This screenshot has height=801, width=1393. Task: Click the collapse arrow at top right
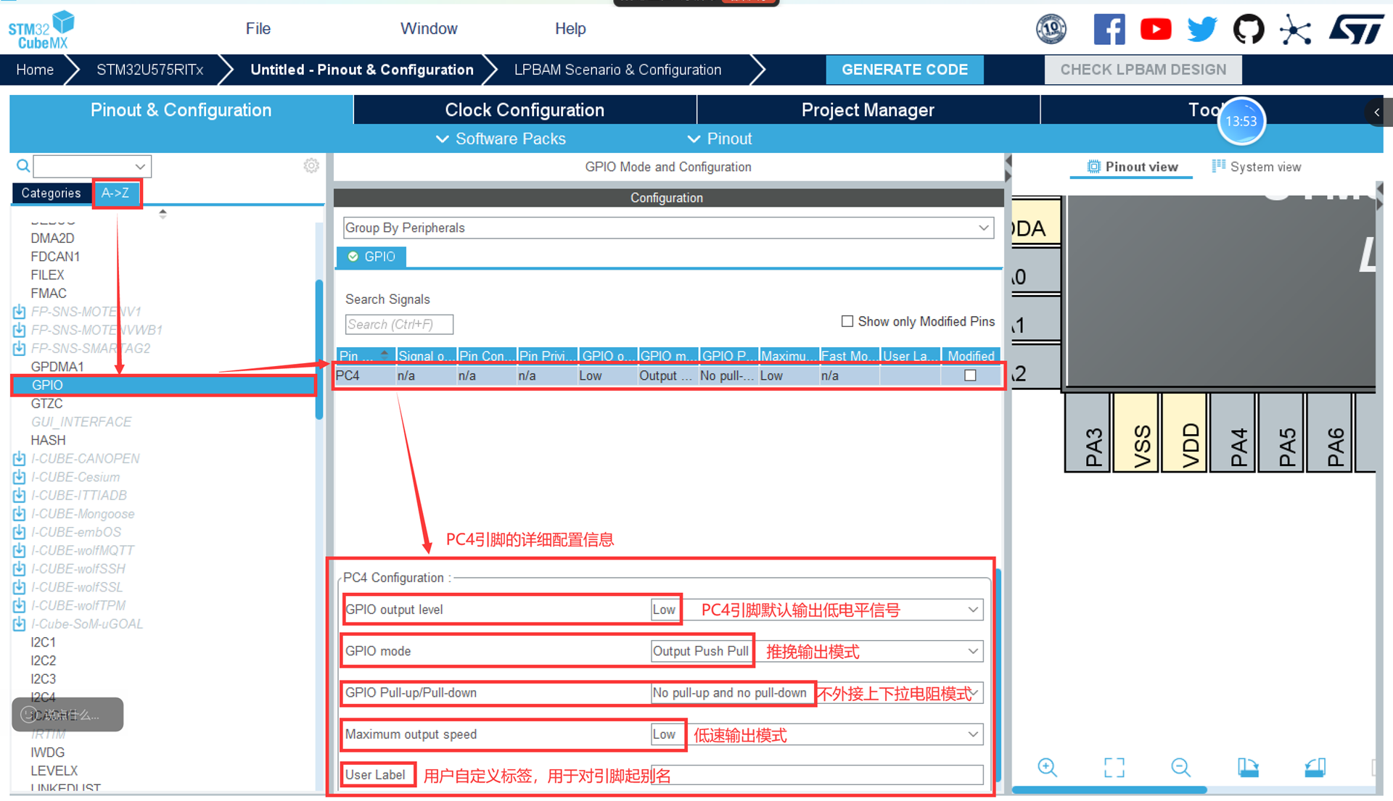pyautogui.click(x=1376, y=112)
